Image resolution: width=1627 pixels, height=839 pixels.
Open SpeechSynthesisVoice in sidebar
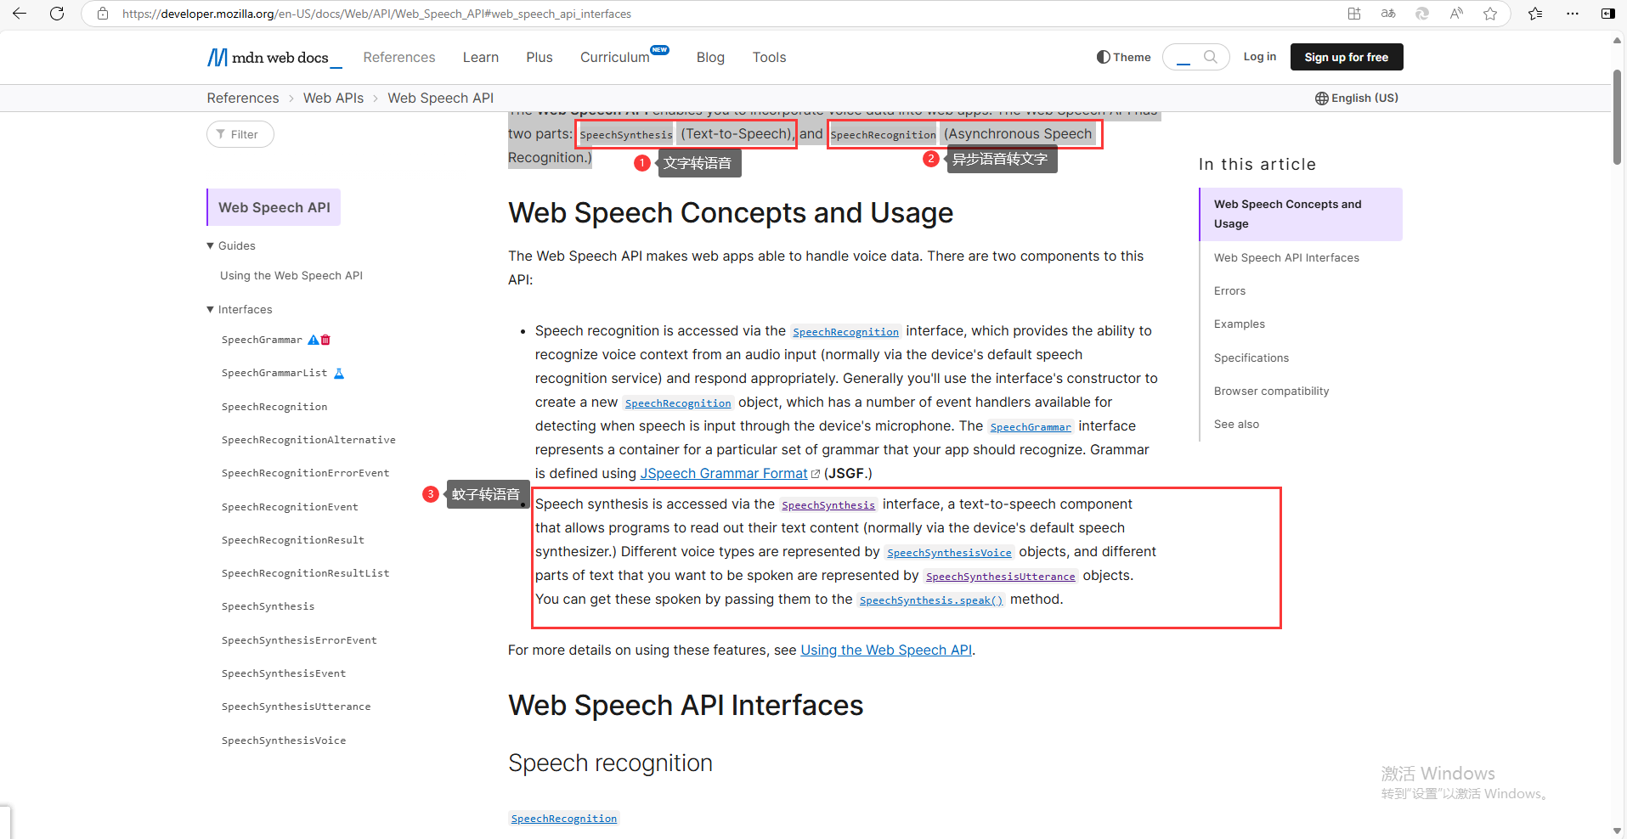pyautogui.click(x=284, y=740)
